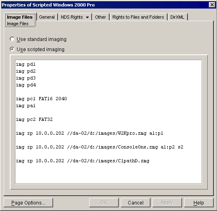Click the C1pathD.zmg script line
The height and width of the screenshot is (211, 217).
point(83,161)
